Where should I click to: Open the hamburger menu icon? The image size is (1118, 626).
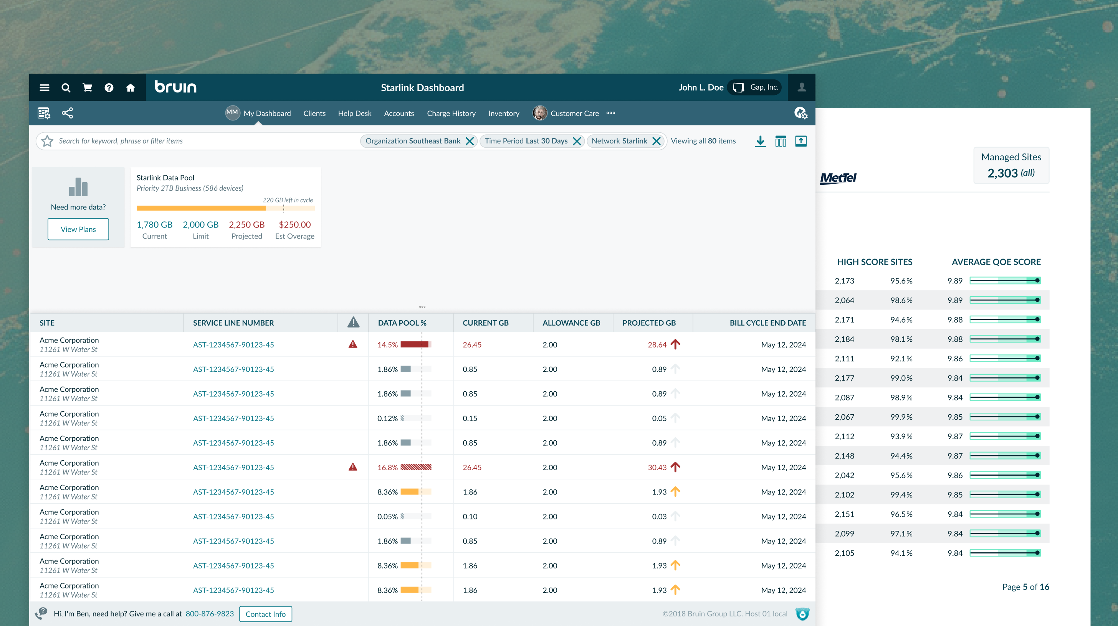click(x=44, y=87)
